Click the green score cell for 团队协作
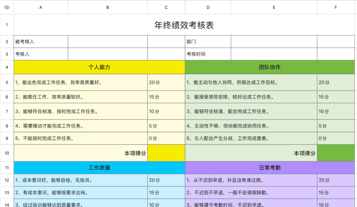Viewport: 357px width, 207px height. (x=336, y=153)
